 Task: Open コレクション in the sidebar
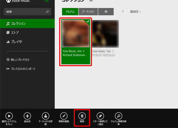(27, 23)
